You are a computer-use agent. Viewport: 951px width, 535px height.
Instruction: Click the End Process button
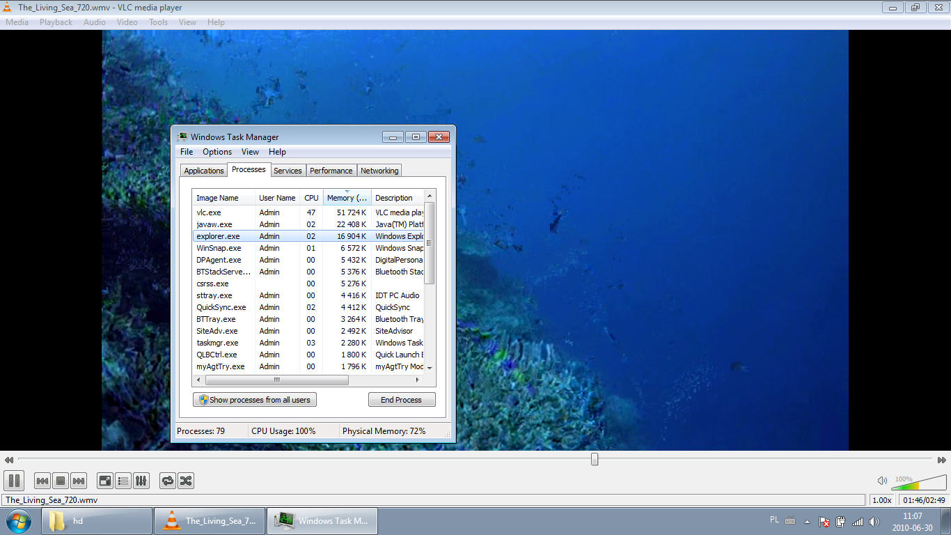point(402,400)
